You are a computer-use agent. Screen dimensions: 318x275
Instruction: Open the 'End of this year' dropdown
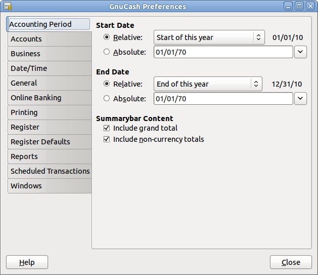point(208,84)
